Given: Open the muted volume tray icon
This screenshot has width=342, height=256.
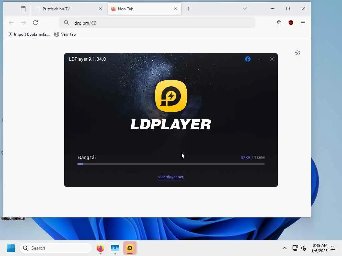Looking at the screenshot, I should pyautogui.click(x=303, y=248).
